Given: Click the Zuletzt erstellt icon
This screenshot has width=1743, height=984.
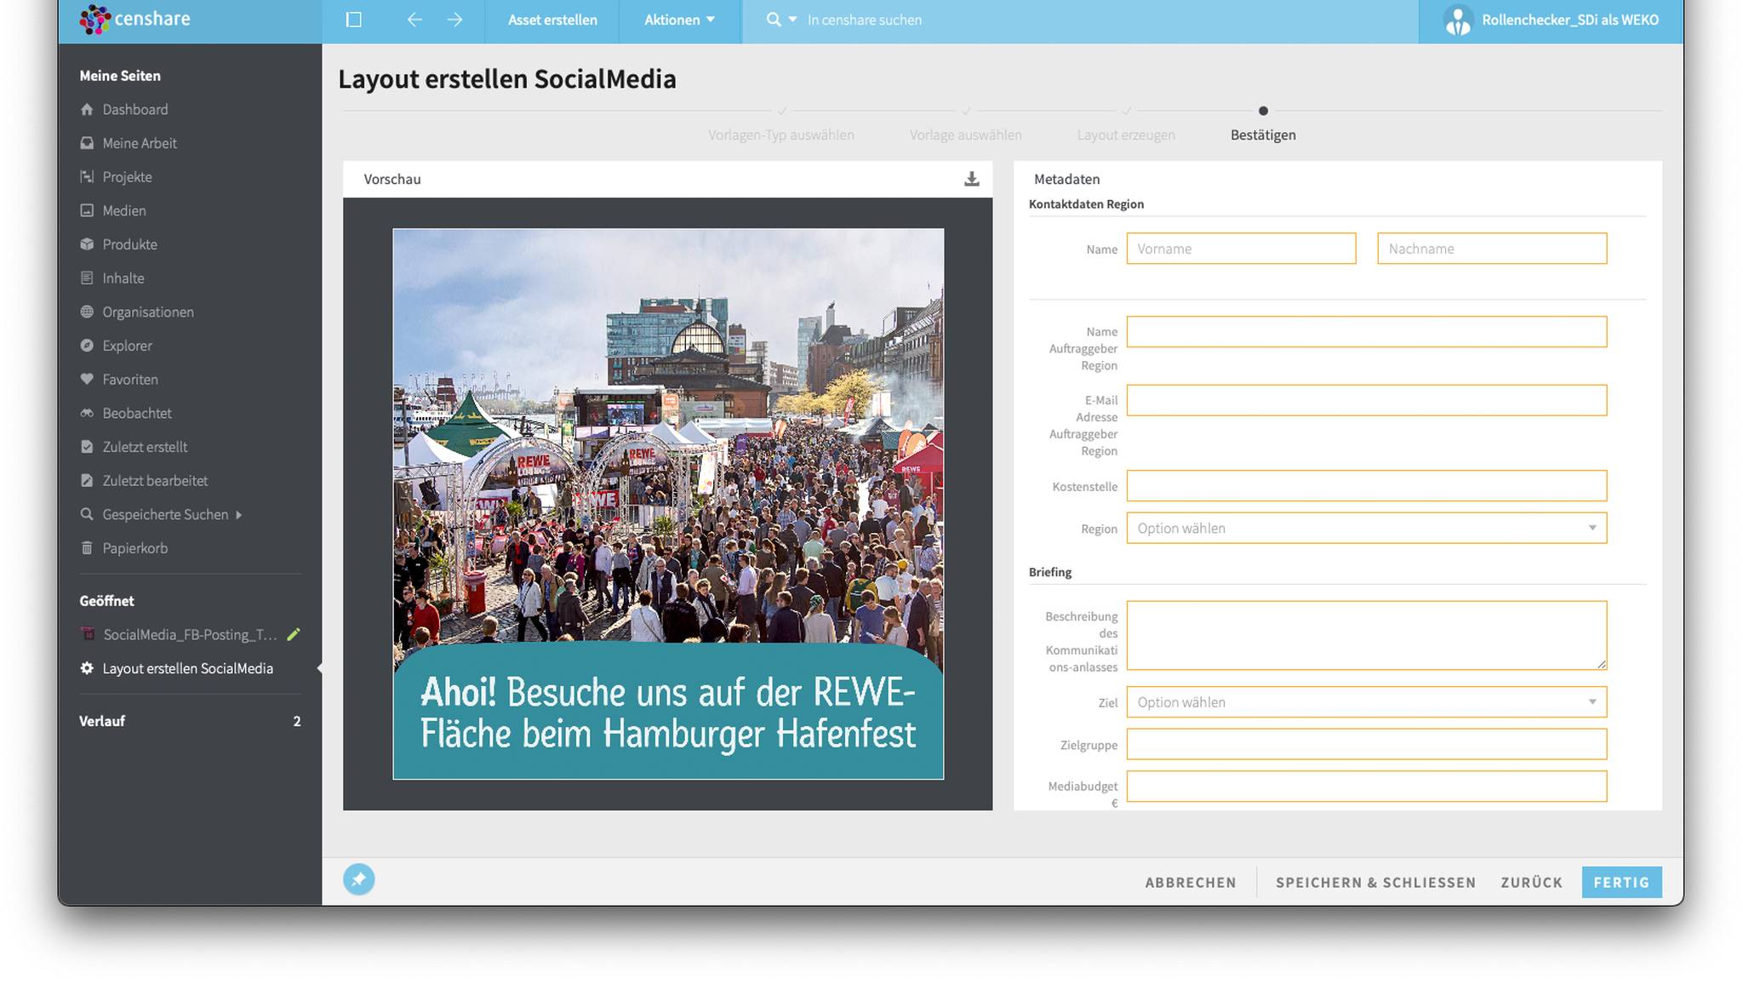Looking at the screenshot, I should pos(87,447).
